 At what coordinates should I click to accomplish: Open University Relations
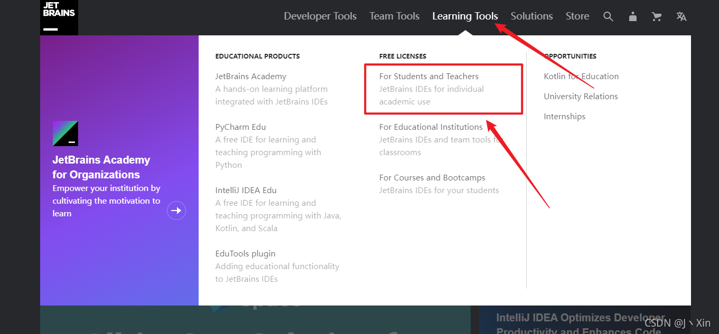581,97
